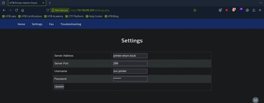Open a new tab with plus icon
This screenshot has height=103, width=264.
pos(50,3)
